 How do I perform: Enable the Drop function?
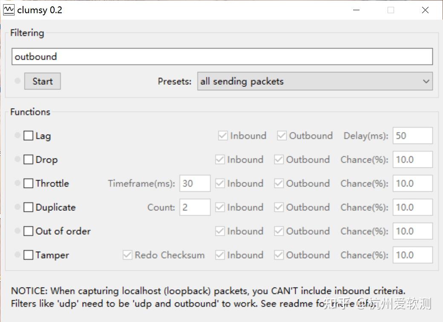pyautogui.click(x=28, y=159)
